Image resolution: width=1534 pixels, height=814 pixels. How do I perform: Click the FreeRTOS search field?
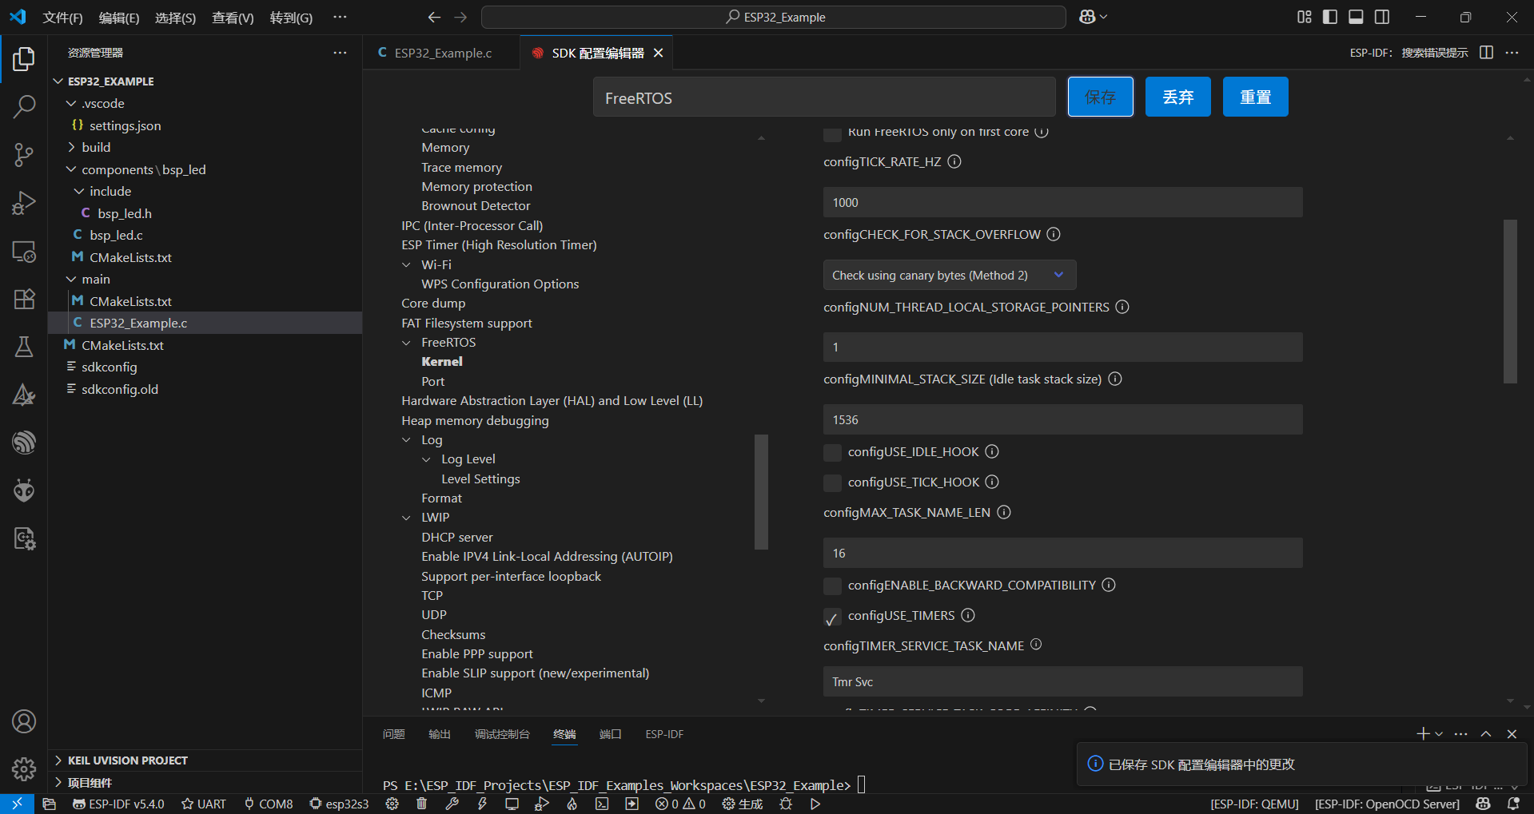[x=824, y=97]
